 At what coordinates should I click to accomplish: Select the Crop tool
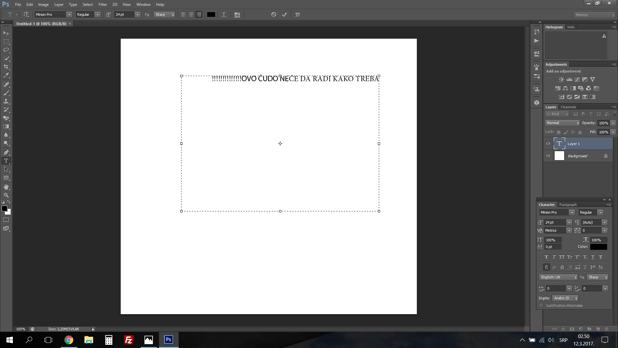(x=6, y=67)
